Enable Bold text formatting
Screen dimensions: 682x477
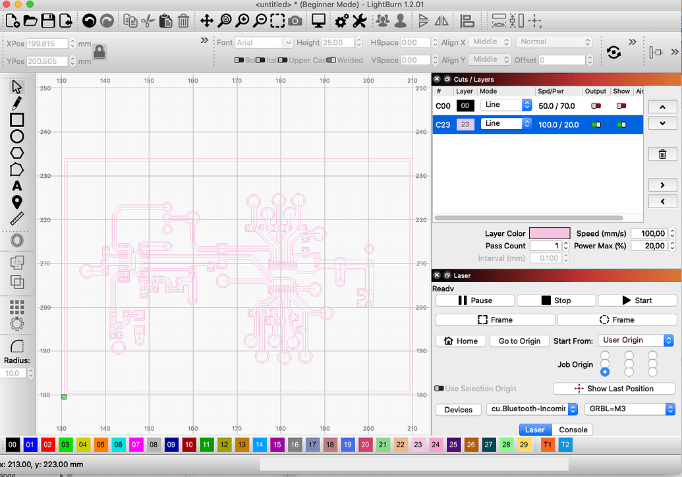click(239, 59)
